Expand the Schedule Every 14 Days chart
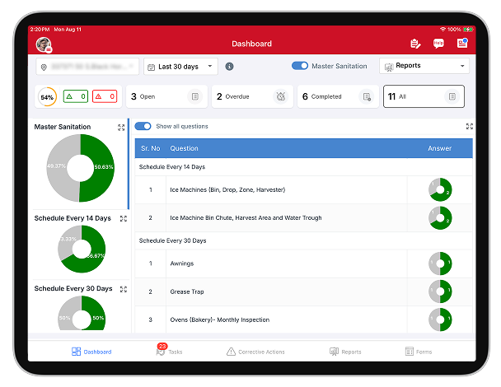 click(122, 218)
